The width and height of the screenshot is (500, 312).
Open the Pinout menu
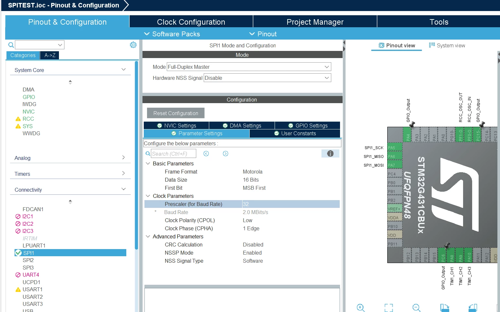click(263, 34)
